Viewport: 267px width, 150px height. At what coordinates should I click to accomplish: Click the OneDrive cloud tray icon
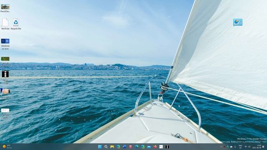[x=231, y=147]
